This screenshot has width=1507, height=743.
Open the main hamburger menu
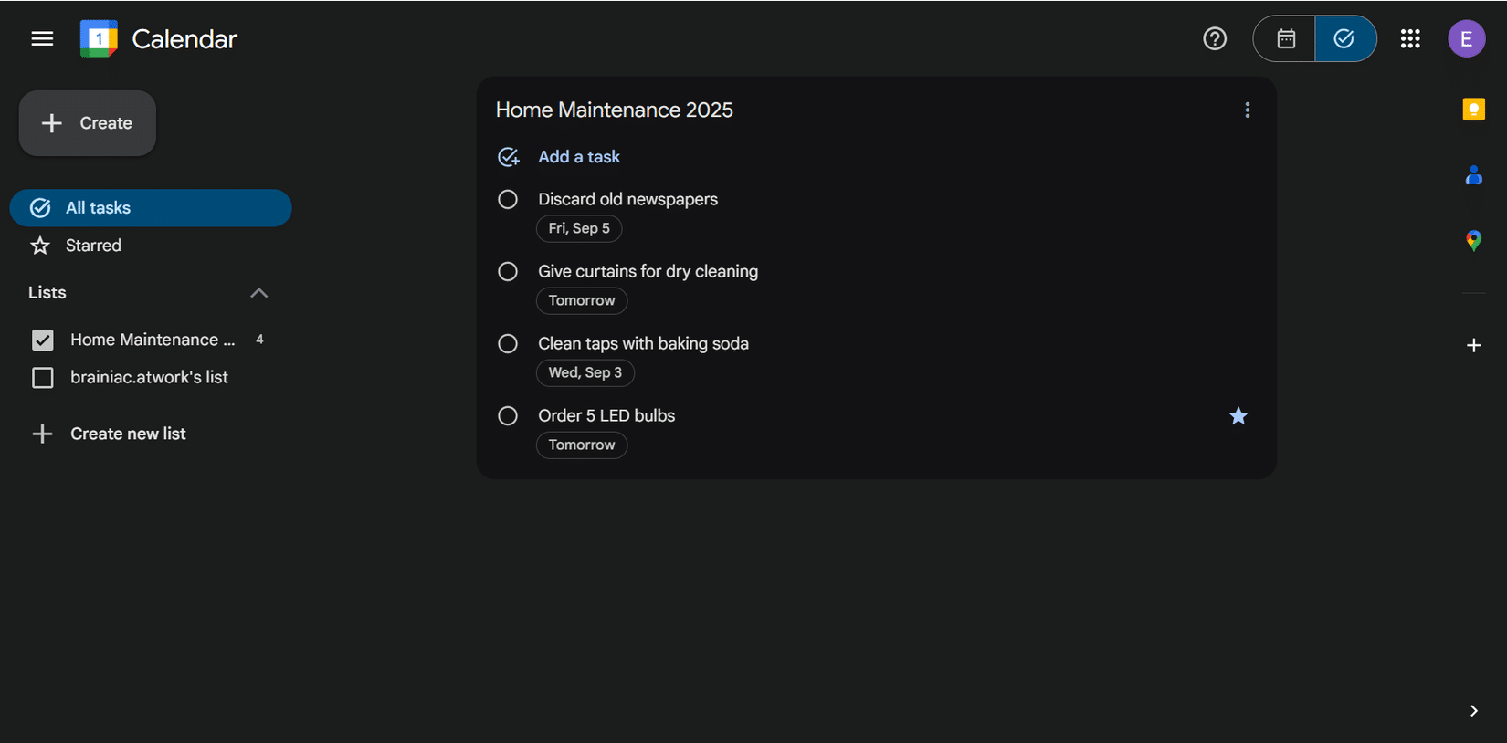pos(42,38)
